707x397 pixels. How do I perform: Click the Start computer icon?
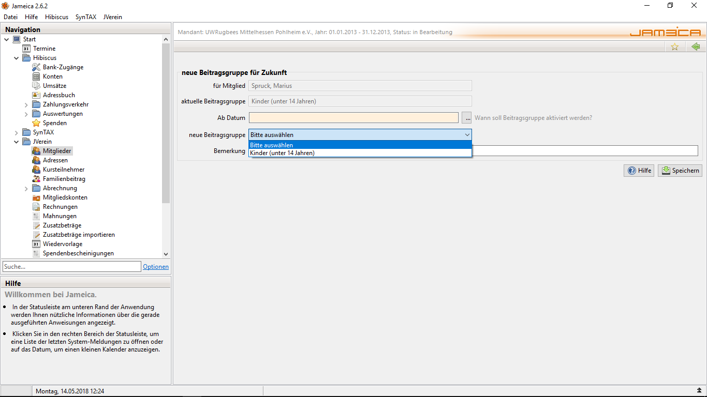click(x=17, y=39)
